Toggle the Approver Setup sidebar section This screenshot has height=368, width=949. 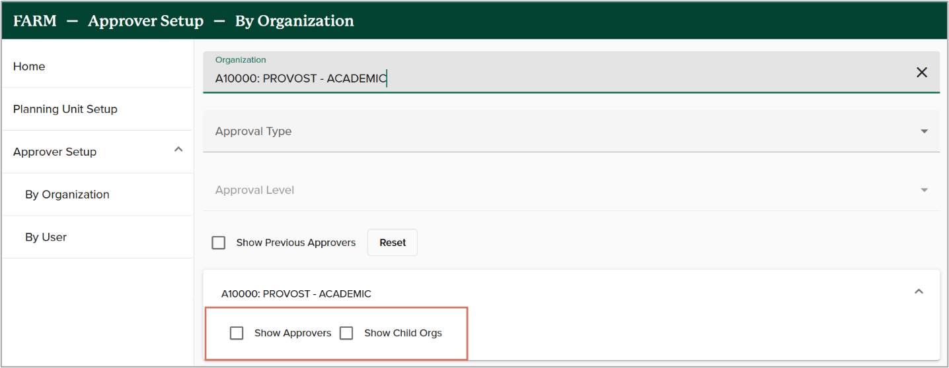[55, 152]
